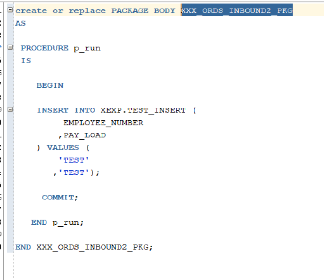Click the END p_run line
The image size is (324, 280).
[57, 222]
